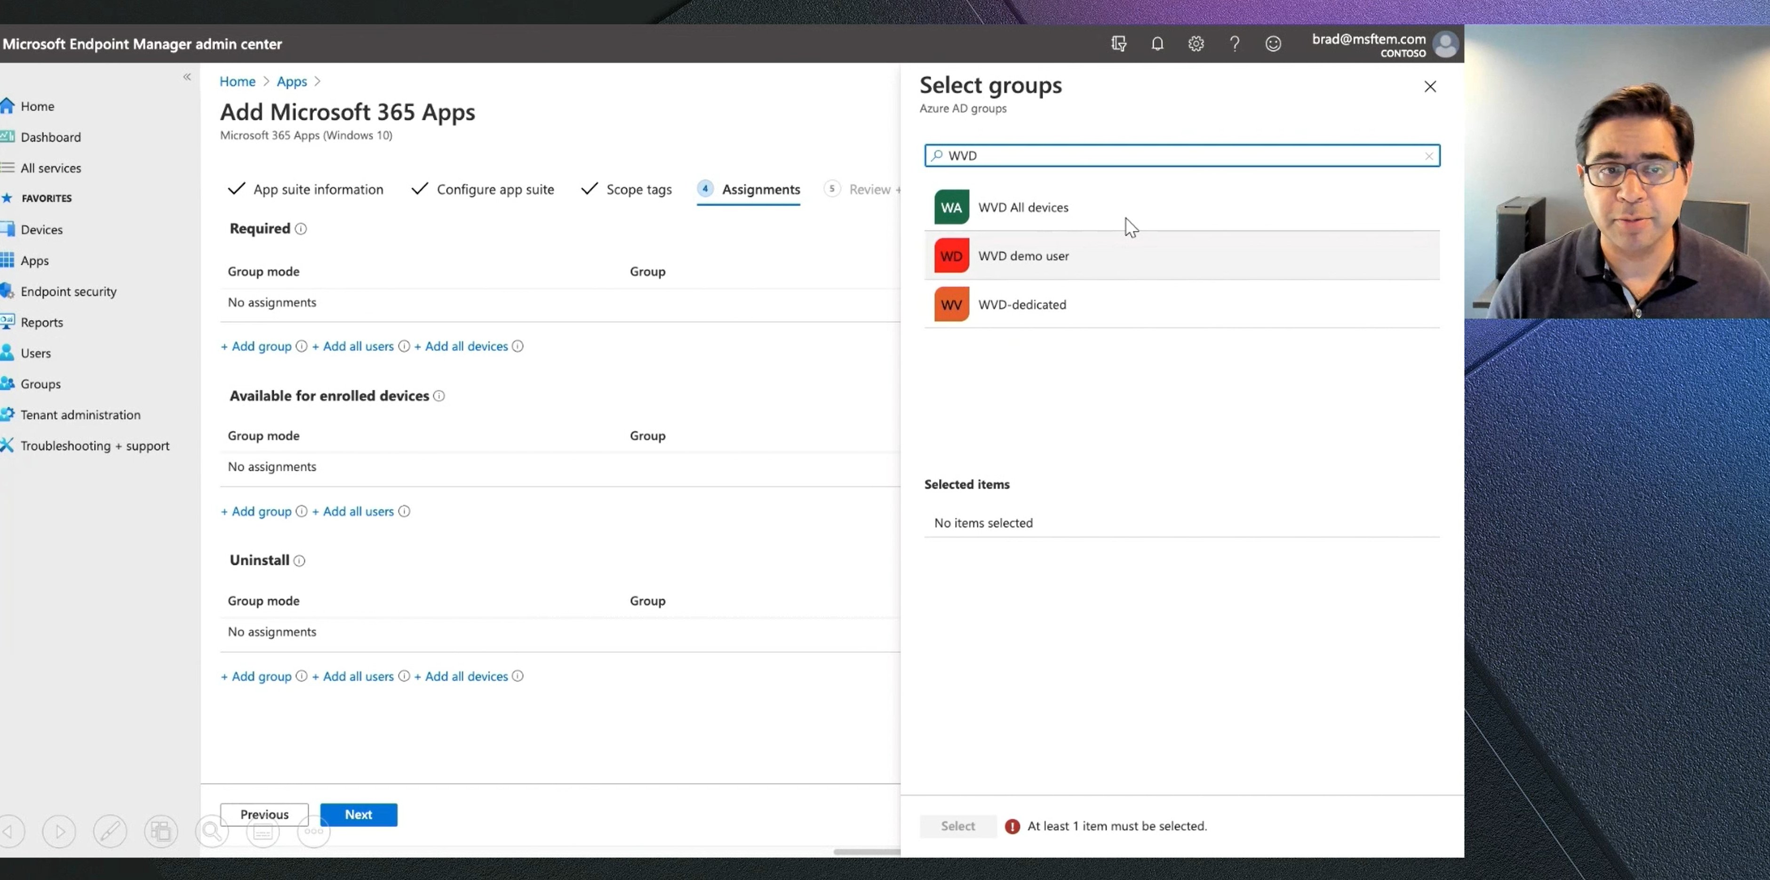The width and height of the screenshot is (1770, 880).
Task: Add all devices under Uninstall section
Action: pos(461,676)
